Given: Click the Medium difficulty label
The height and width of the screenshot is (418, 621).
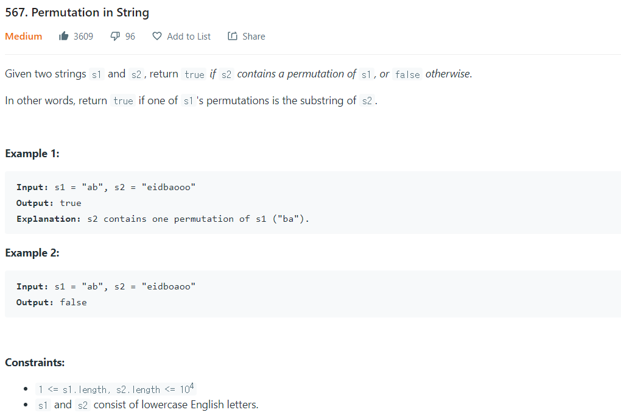Looking at the screenshot, I should (x=23, y=37).
